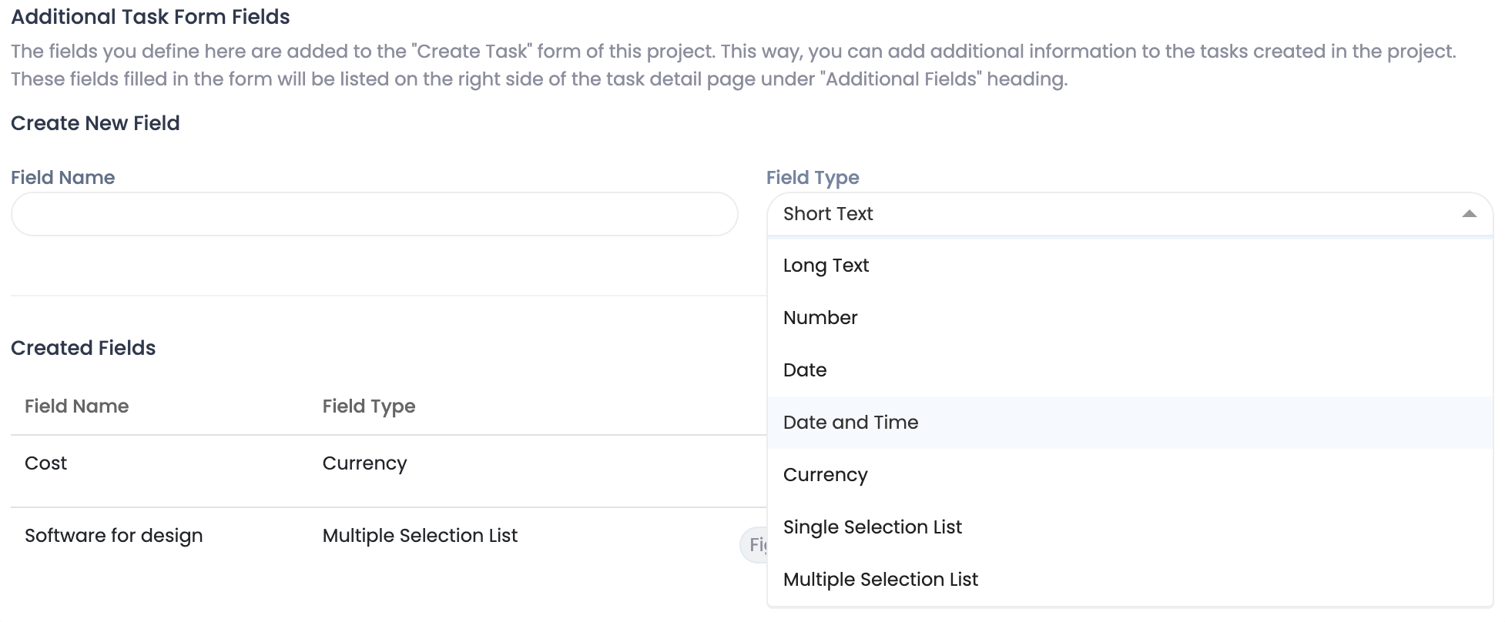Click Software for design field row

[x=114, y=536]
